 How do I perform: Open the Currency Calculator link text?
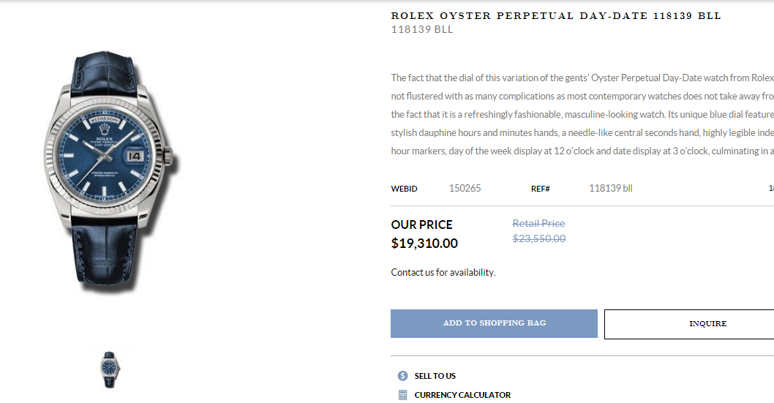pos(462,395)
